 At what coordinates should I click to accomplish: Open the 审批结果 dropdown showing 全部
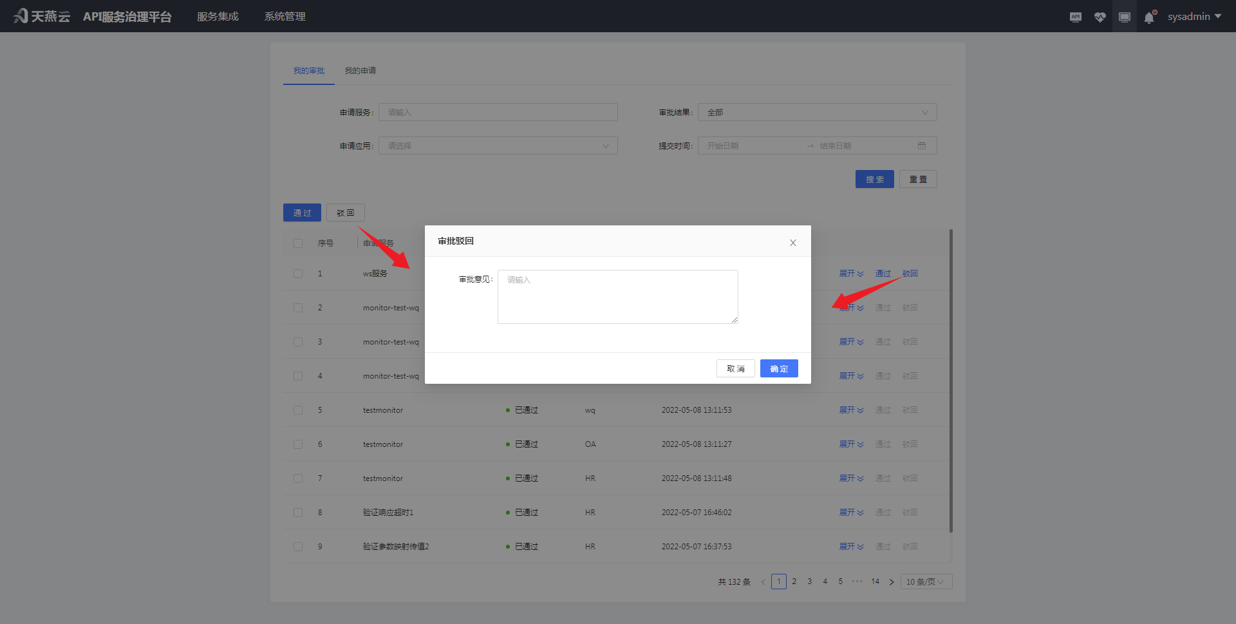(816, 111)
